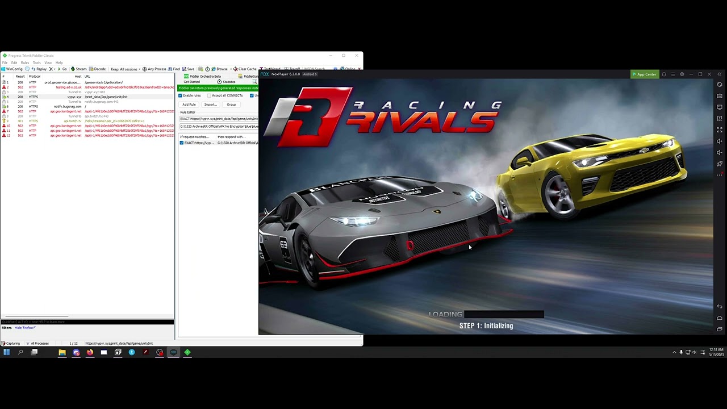Screen dimensions: 727x409
Task: Open the Fiddler Tools menu
Action: click(x=37, y=62)
